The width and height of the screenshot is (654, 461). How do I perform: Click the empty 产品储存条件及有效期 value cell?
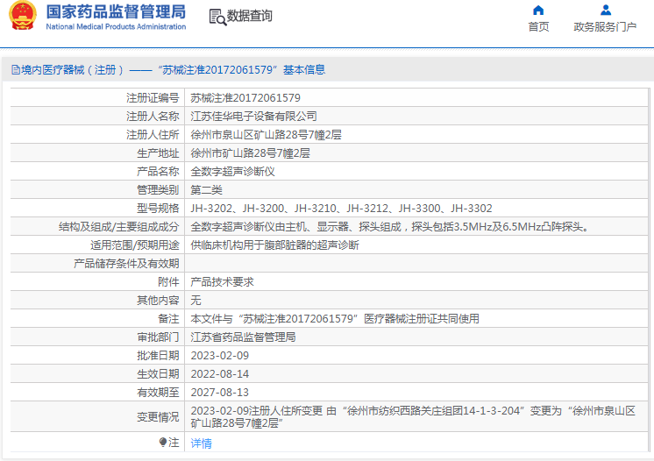coord(416,263)
